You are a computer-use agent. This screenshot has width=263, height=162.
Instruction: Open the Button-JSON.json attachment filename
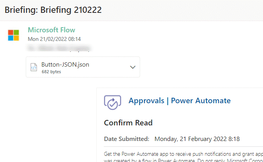pyautogui.click(x=65, y=65)
